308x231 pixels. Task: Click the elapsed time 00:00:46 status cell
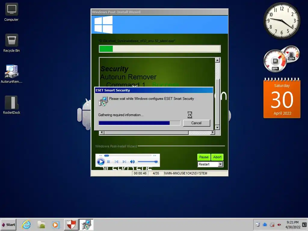[x=140, y=173]
